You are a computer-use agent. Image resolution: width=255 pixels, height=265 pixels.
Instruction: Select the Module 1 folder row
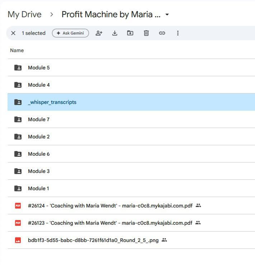[131, 188]
